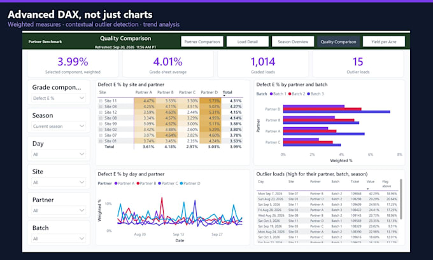Click the sort arrow under Total column
The image size is (433, 260).
(224, 96)
